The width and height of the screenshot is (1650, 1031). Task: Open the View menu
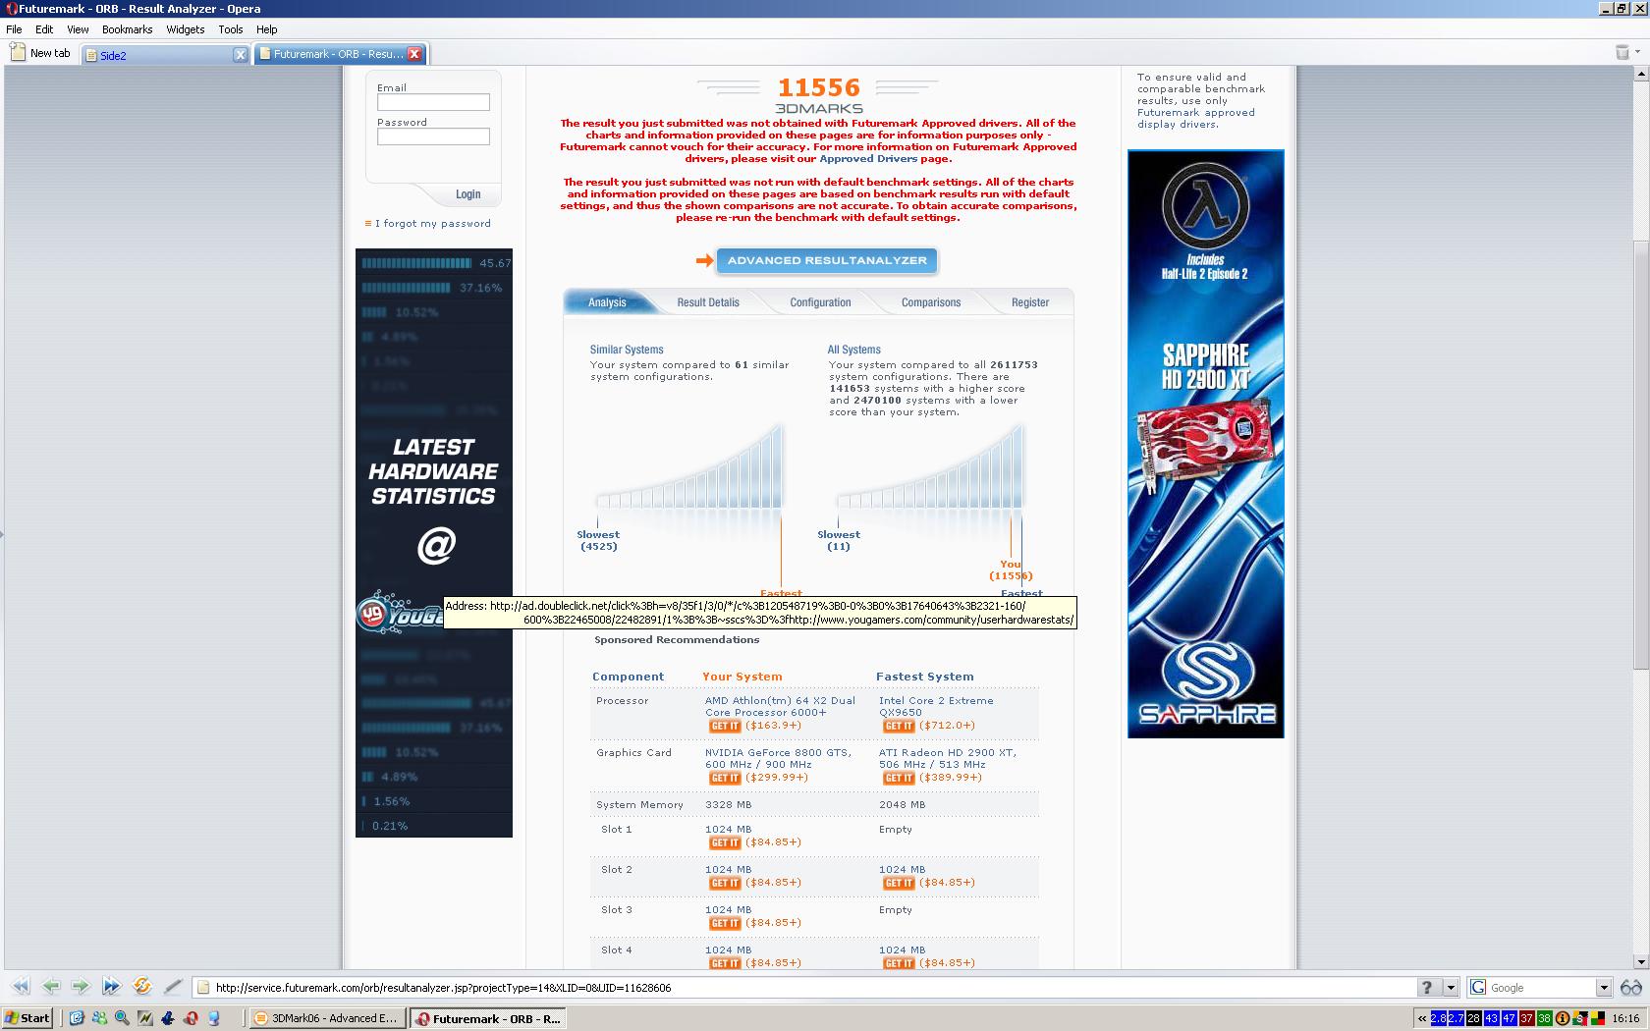(x=78, y=29)
